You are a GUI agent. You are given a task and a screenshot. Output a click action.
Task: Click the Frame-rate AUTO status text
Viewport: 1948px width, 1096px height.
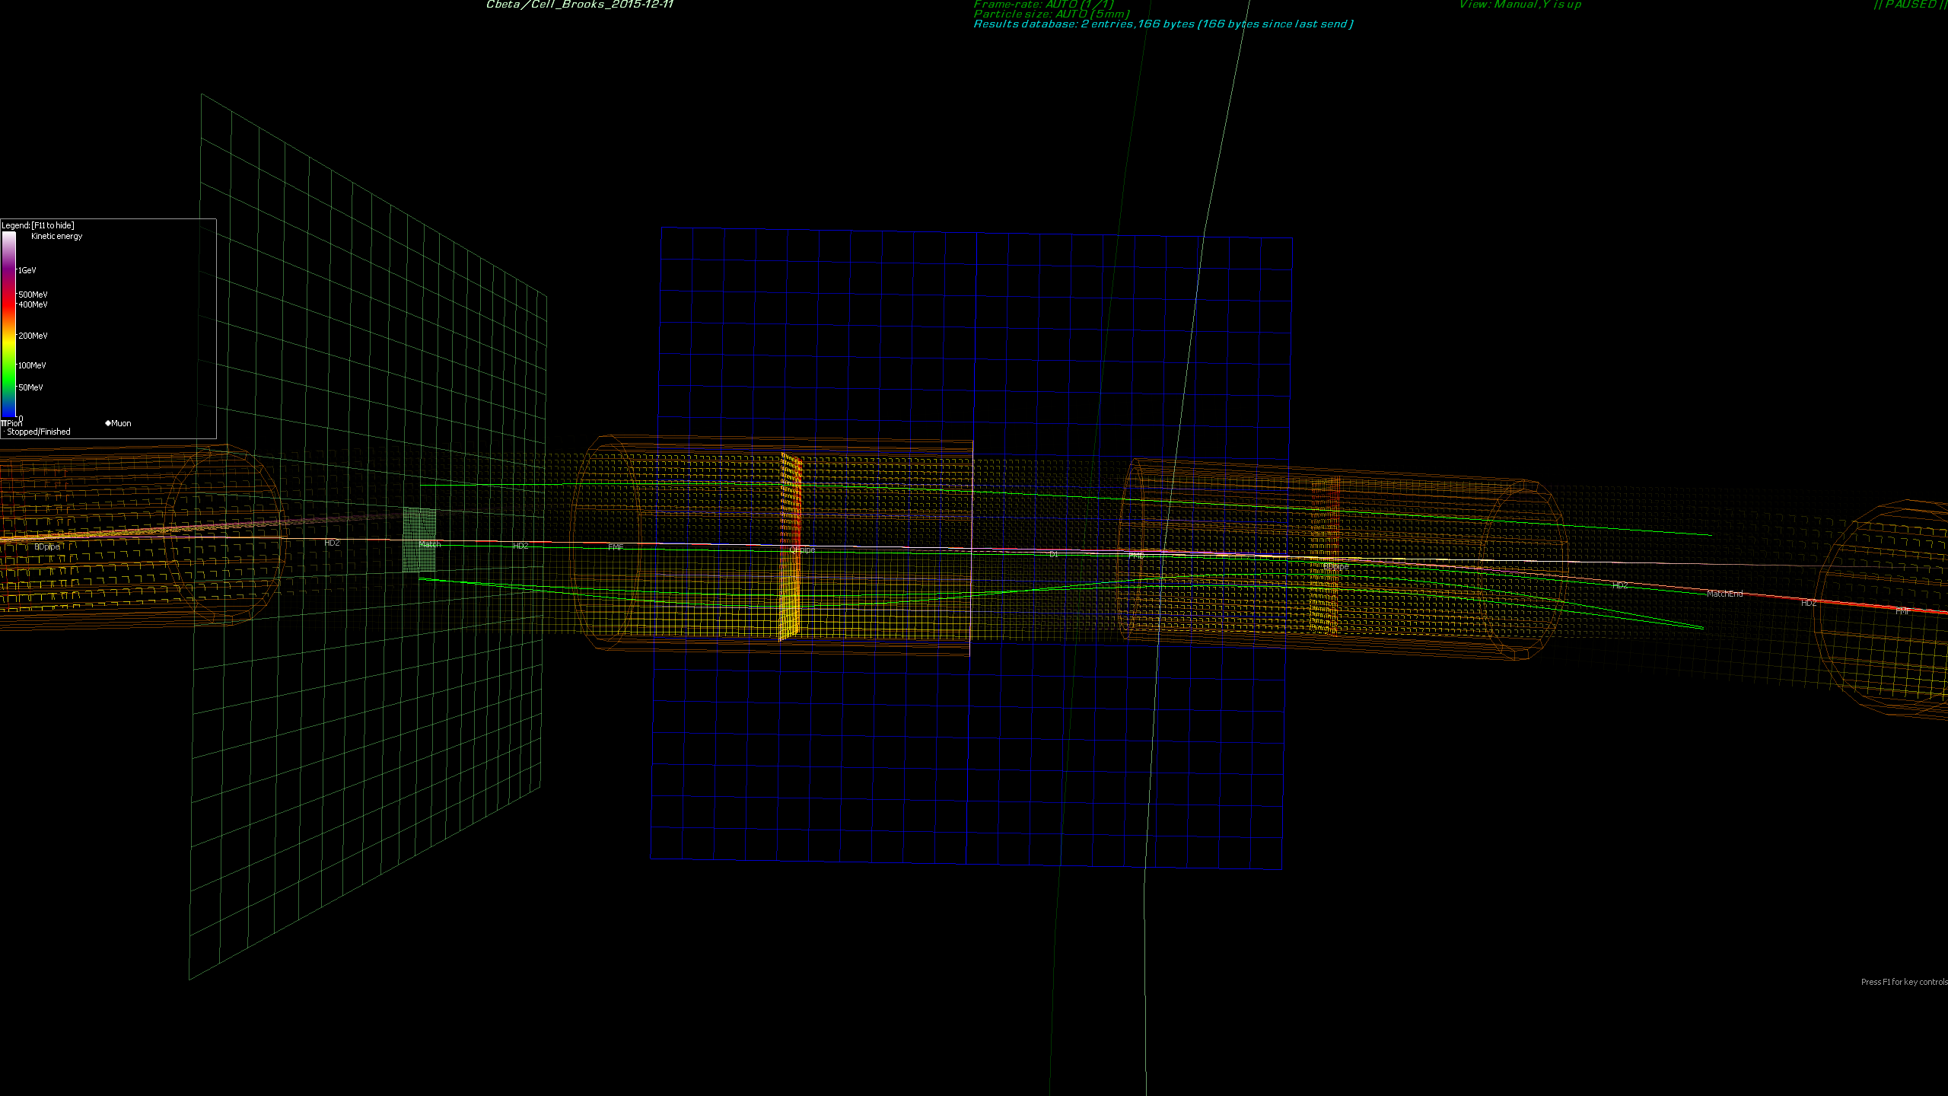click(1043, 5)
